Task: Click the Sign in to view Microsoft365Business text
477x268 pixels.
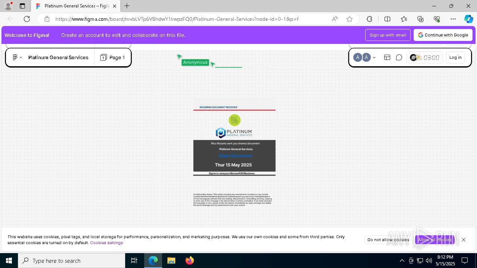Action: [232, 173]
